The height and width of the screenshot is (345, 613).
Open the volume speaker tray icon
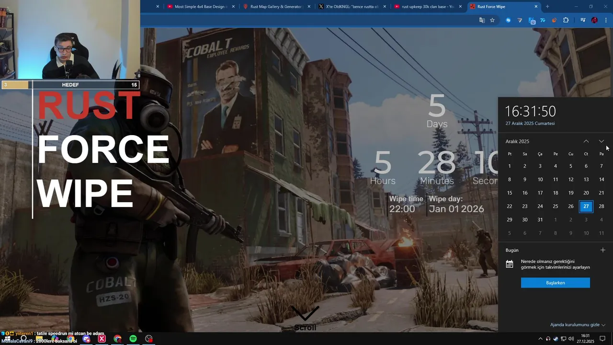pos(571,339)
